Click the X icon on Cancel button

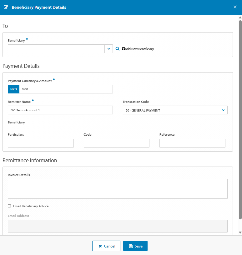point(100,246)
